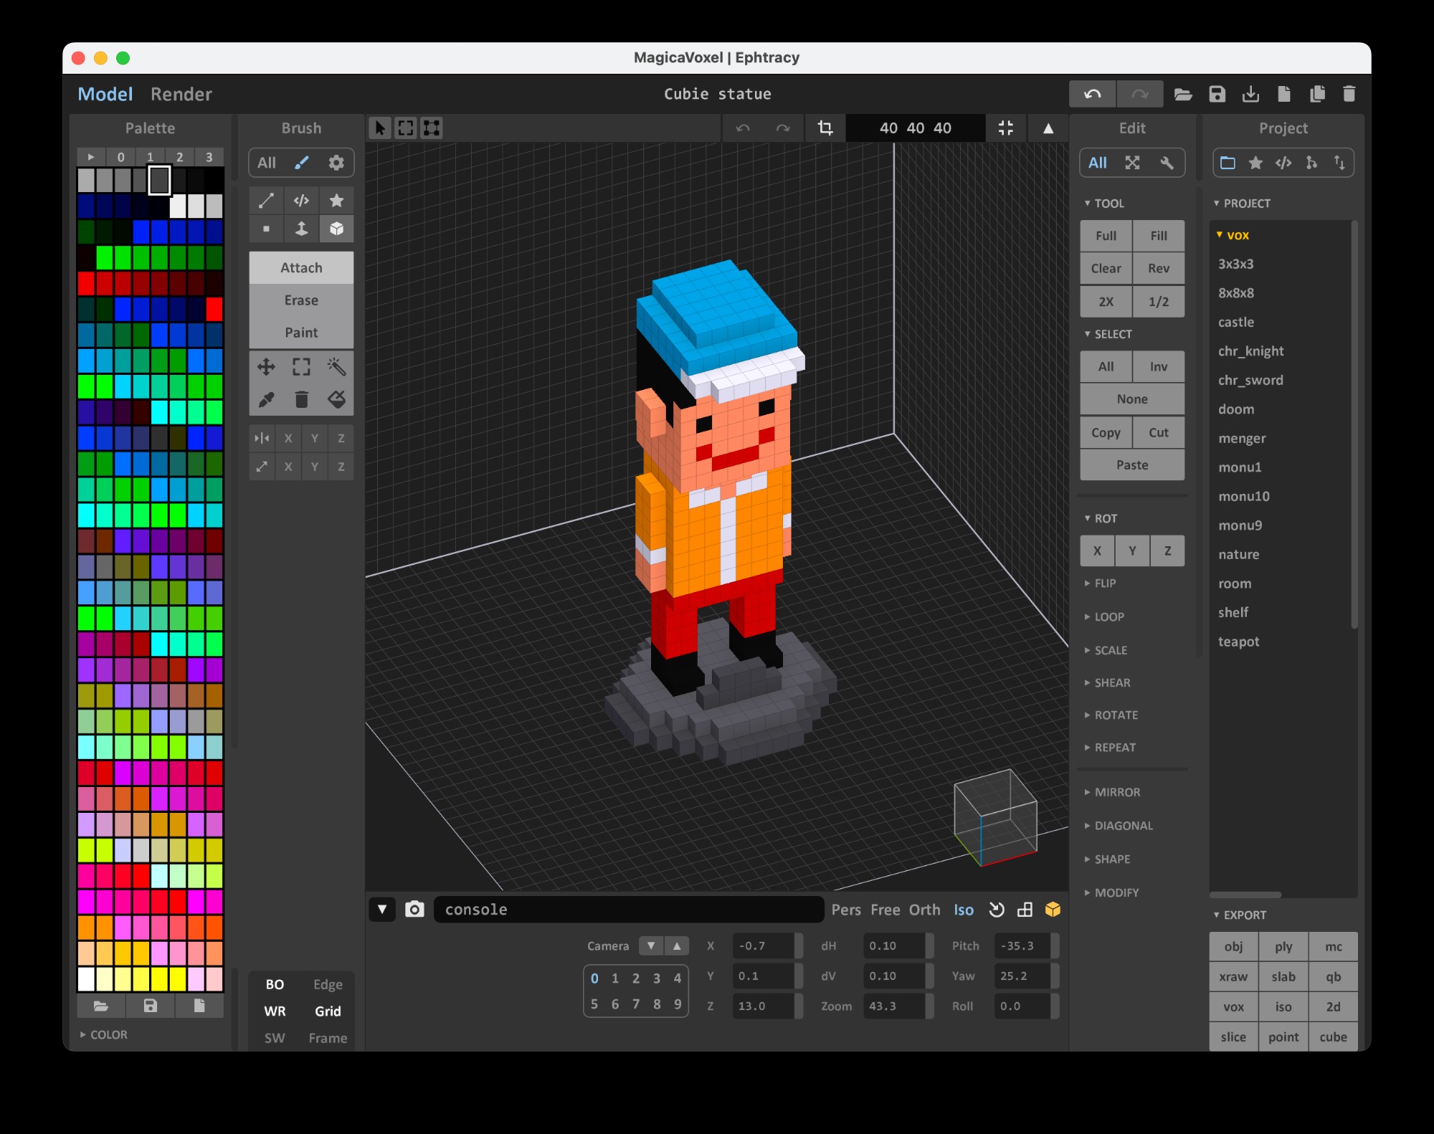The width and height of the screenshot is (1434, 1134).
Task: Export the model using obj button
Action: point(1233,947)
